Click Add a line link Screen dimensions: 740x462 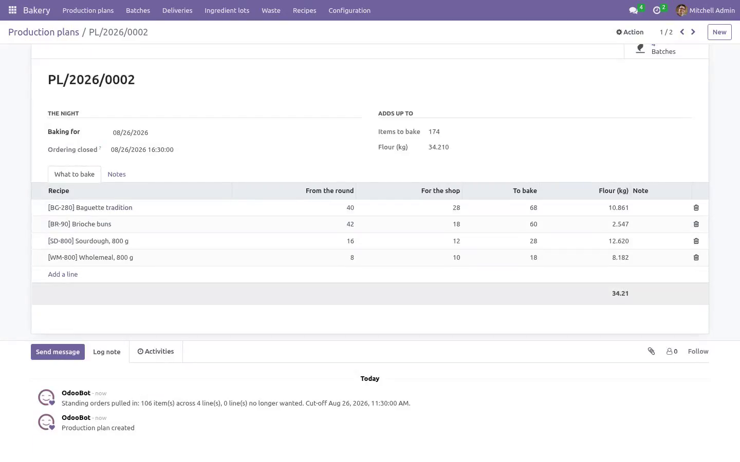pos(63,275)
